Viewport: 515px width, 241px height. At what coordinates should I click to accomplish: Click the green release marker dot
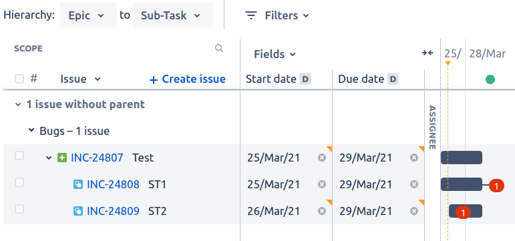(x=490, y=79)
